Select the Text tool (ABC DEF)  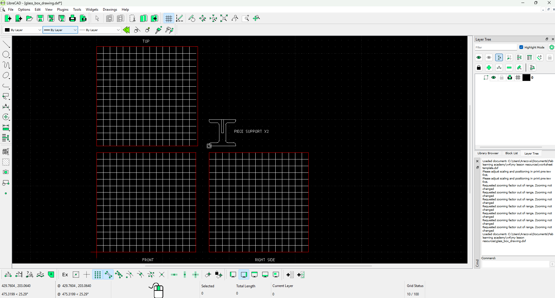pyautogui.click(x=6, y=152)
